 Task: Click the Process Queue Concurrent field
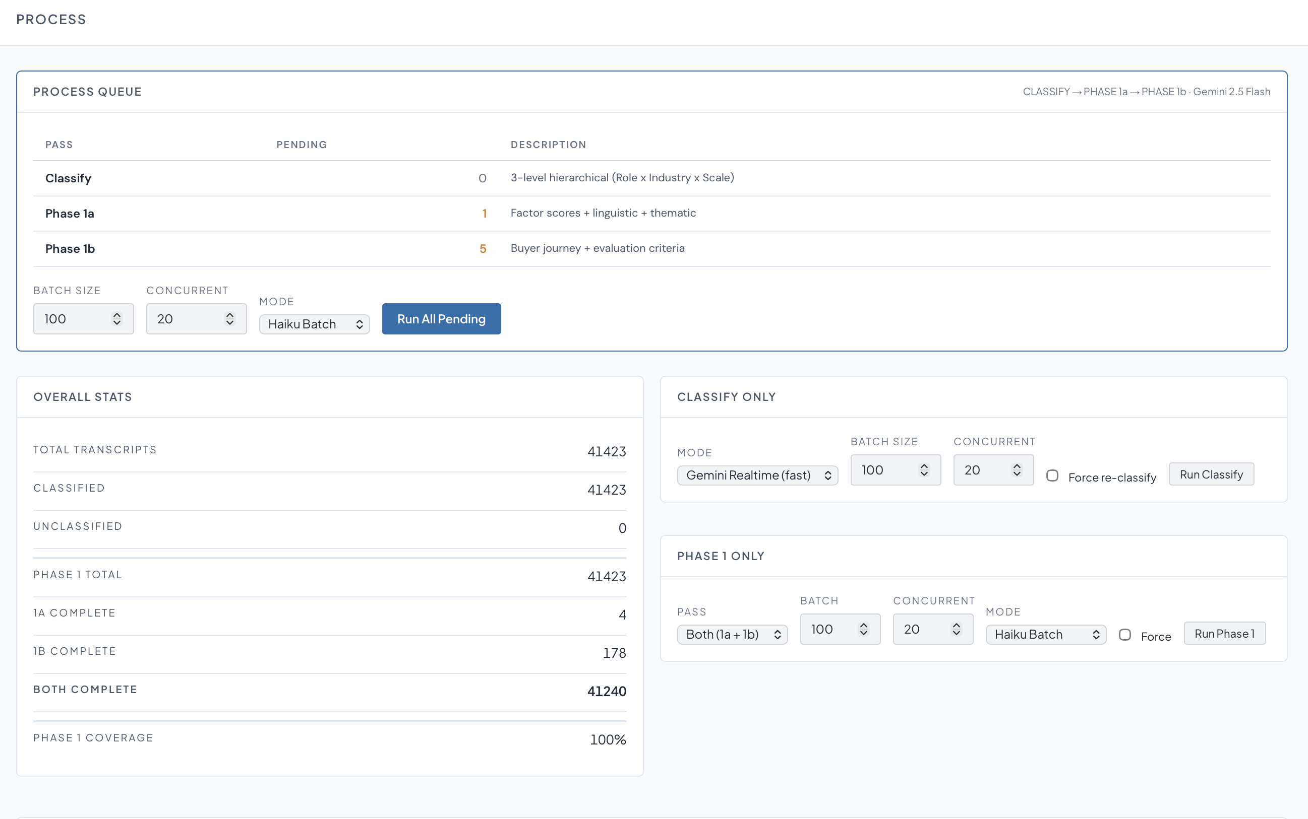(x=196, y=318)
